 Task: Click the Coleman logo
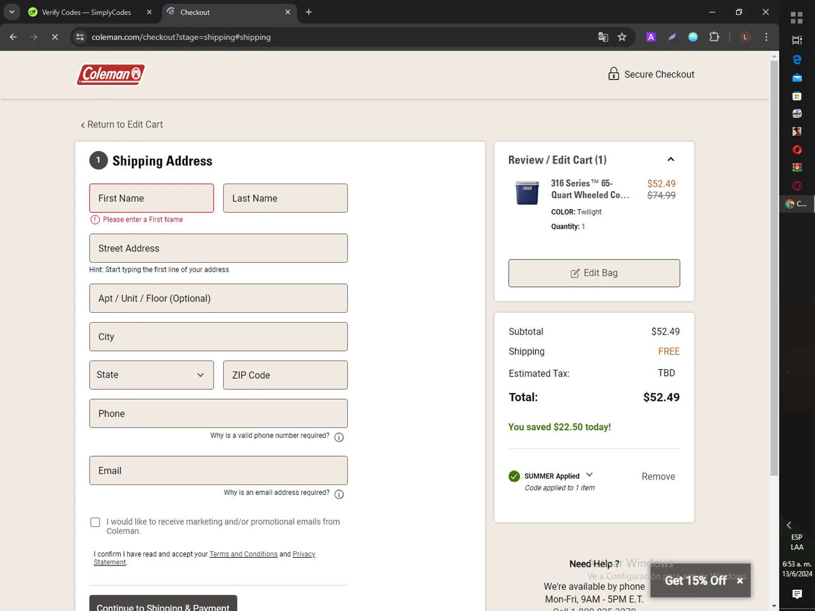coord(111,74)
